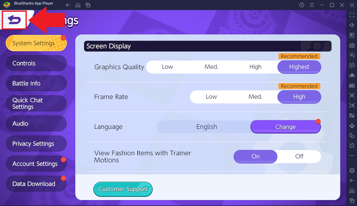
Task: Switch to the Battle Info tab
Action: 36,83
